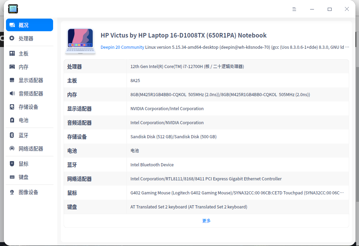Close the Device Manager window
Screen dimensions: 359x246
(347, 9)
